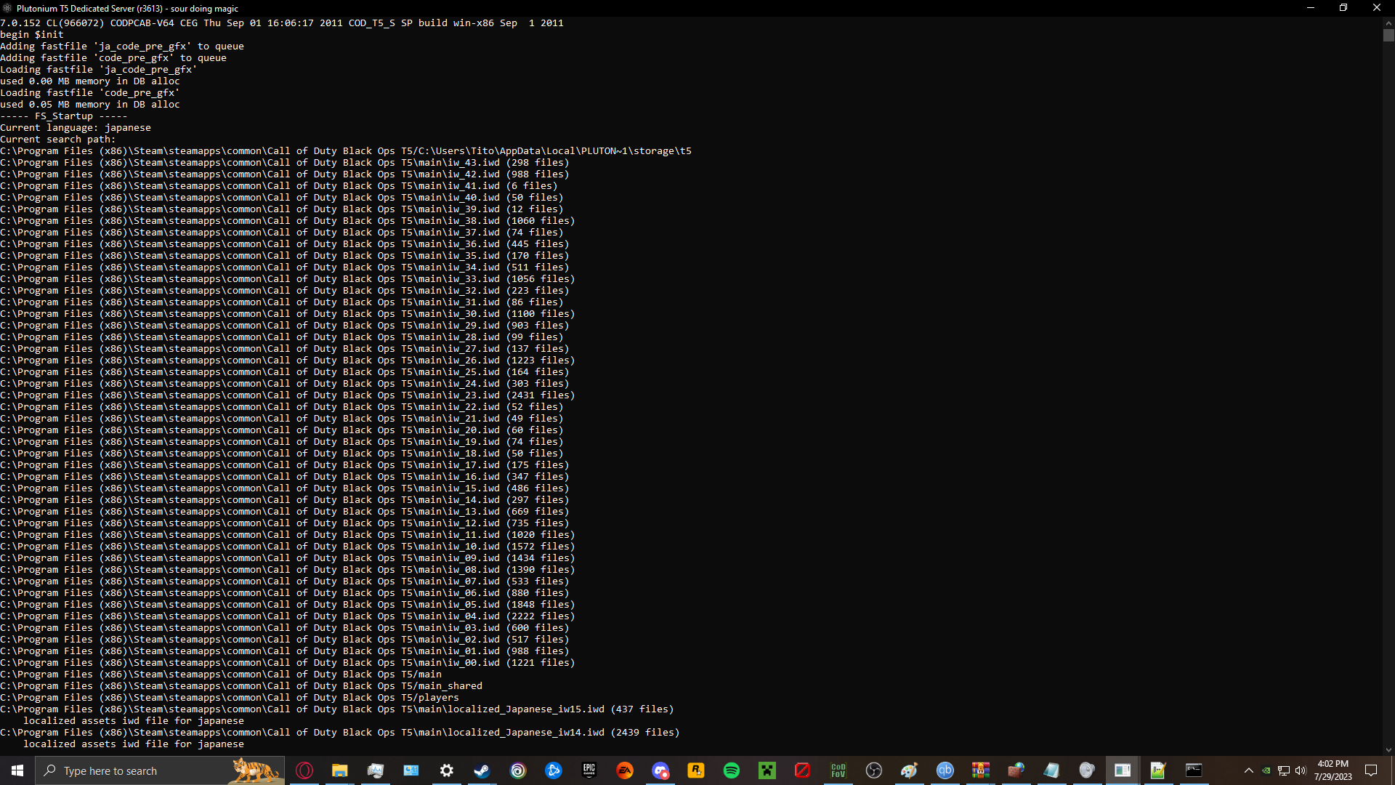Click the console scrollbar down arrow
The height and width of the screenshot is (785, 1395).
(x=1388, y=750)
